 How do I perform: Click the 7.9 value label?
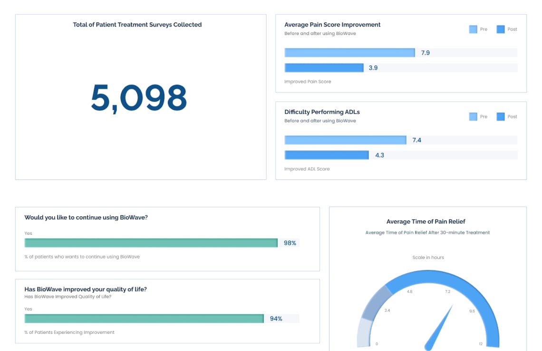point(425,53)
